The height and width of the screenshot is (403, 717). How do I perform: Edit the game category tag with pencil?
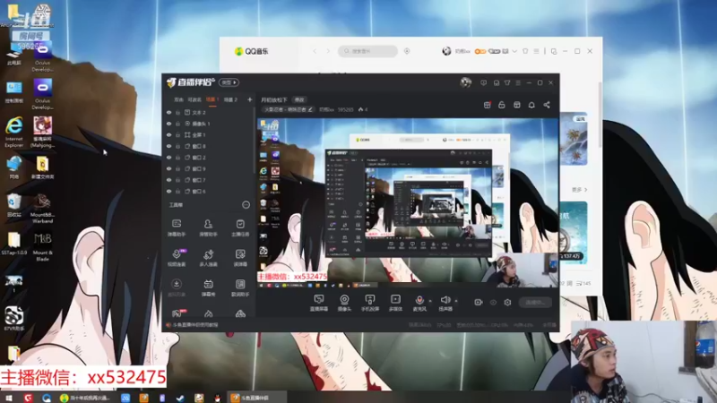pyautogui.click(x=289, y=109)
